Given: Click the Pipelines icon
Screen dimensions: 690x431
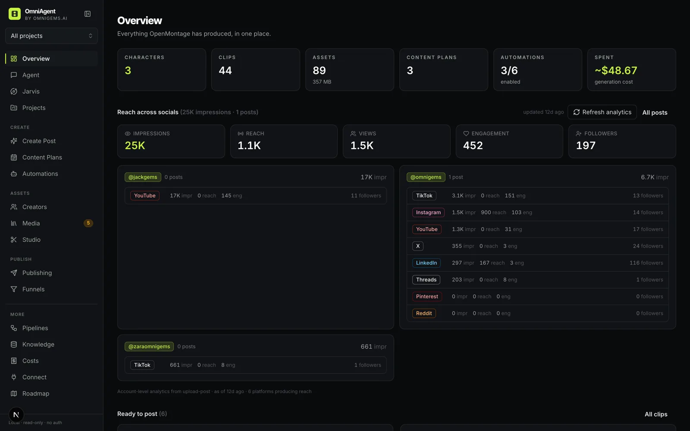Looking at the screenshot, I should tap(14, 328).
